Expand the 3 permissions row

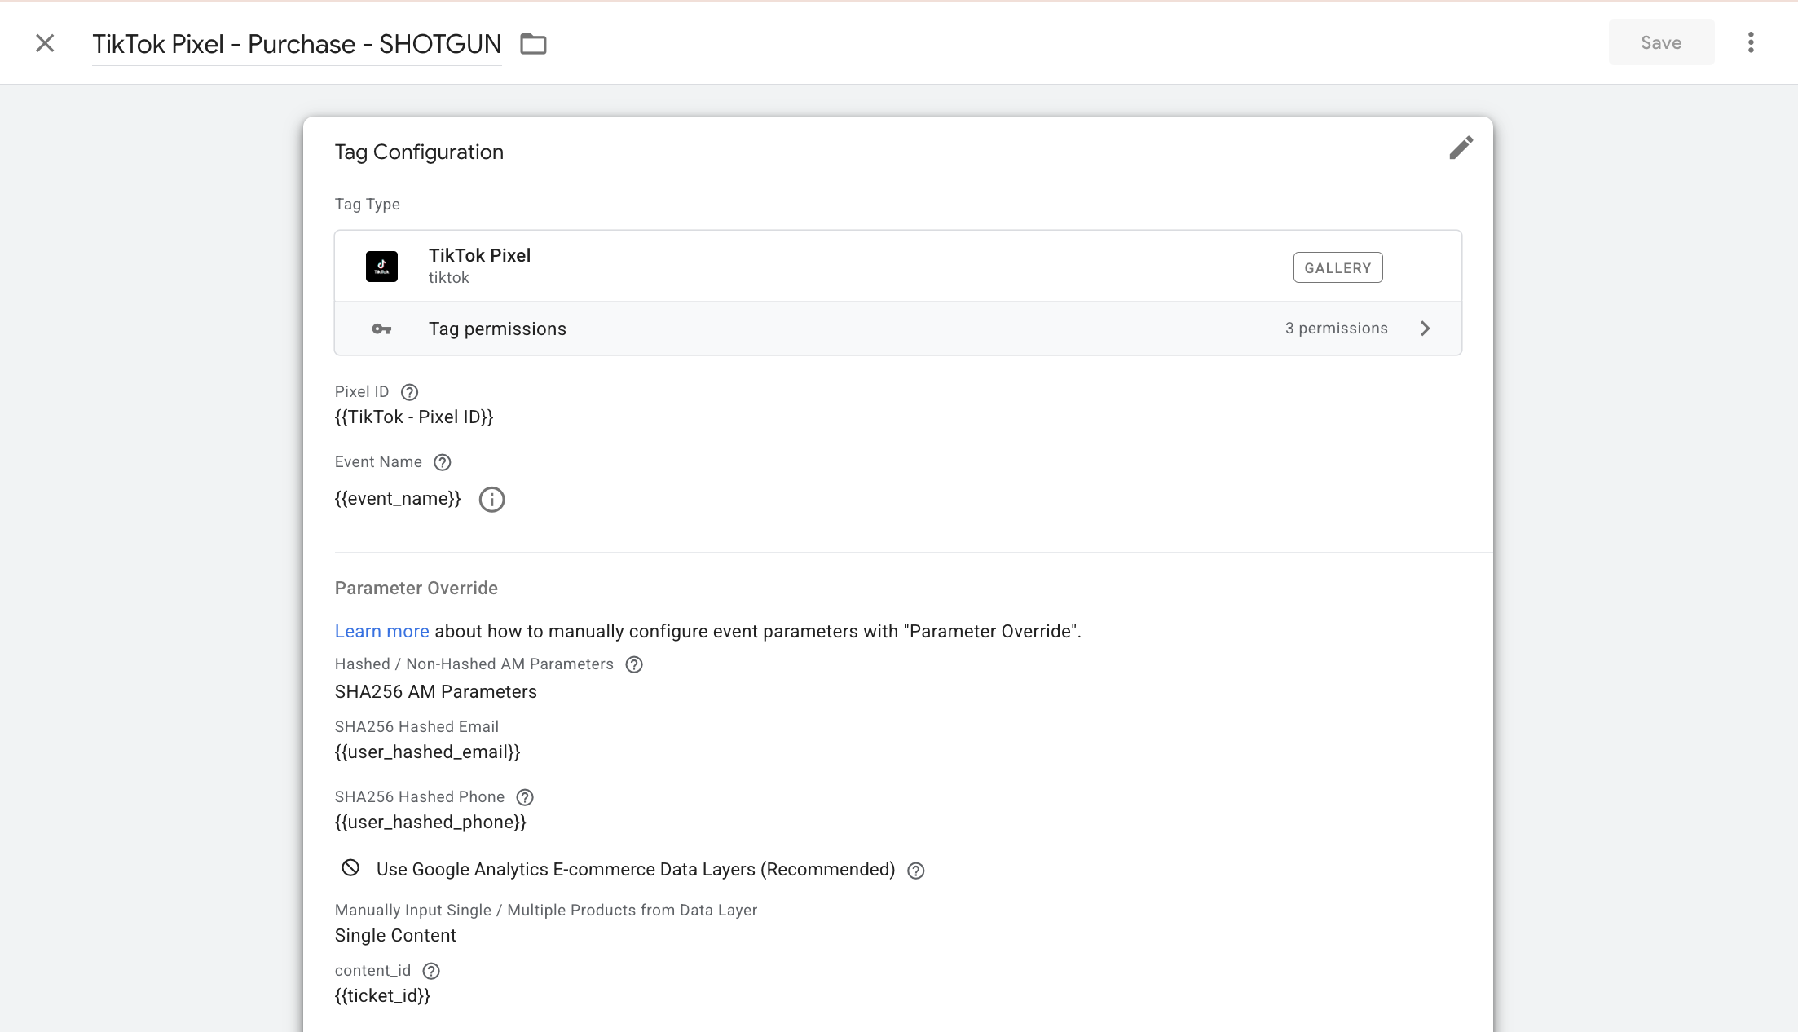click(x=898, y=329)
